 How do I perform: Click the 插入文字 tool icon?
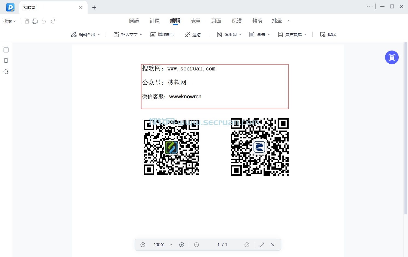(116, 34)
